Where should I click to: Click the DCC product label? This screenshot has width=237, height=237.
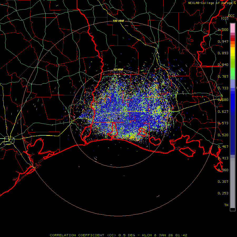(231, 16)
